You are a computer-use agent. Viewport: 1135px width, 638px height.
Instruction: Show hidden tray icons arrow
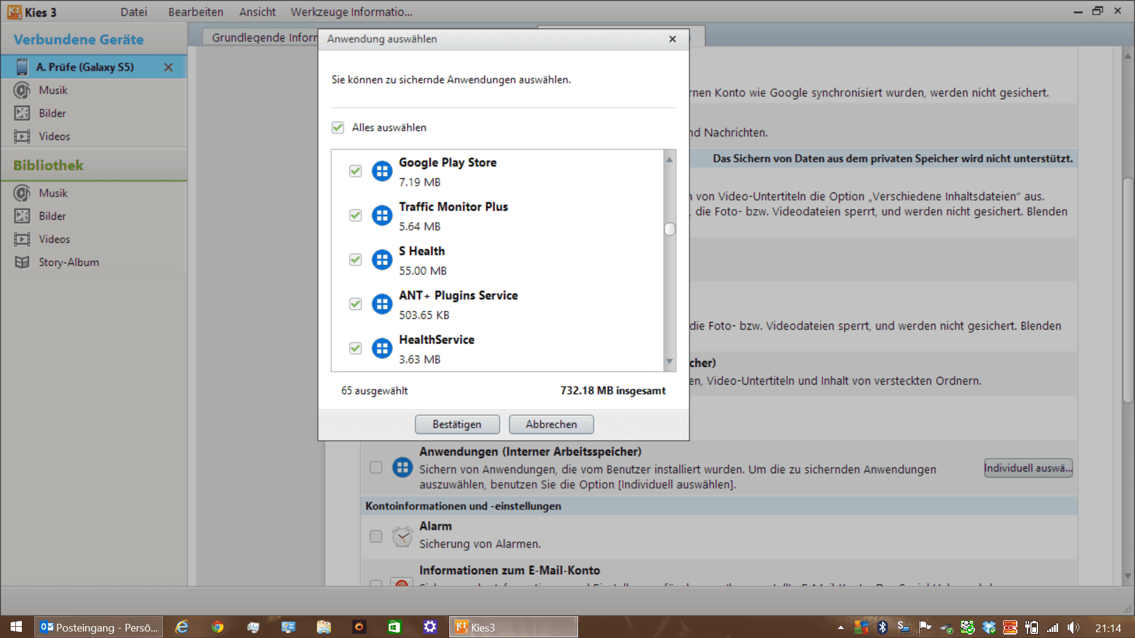pos(841,627)
